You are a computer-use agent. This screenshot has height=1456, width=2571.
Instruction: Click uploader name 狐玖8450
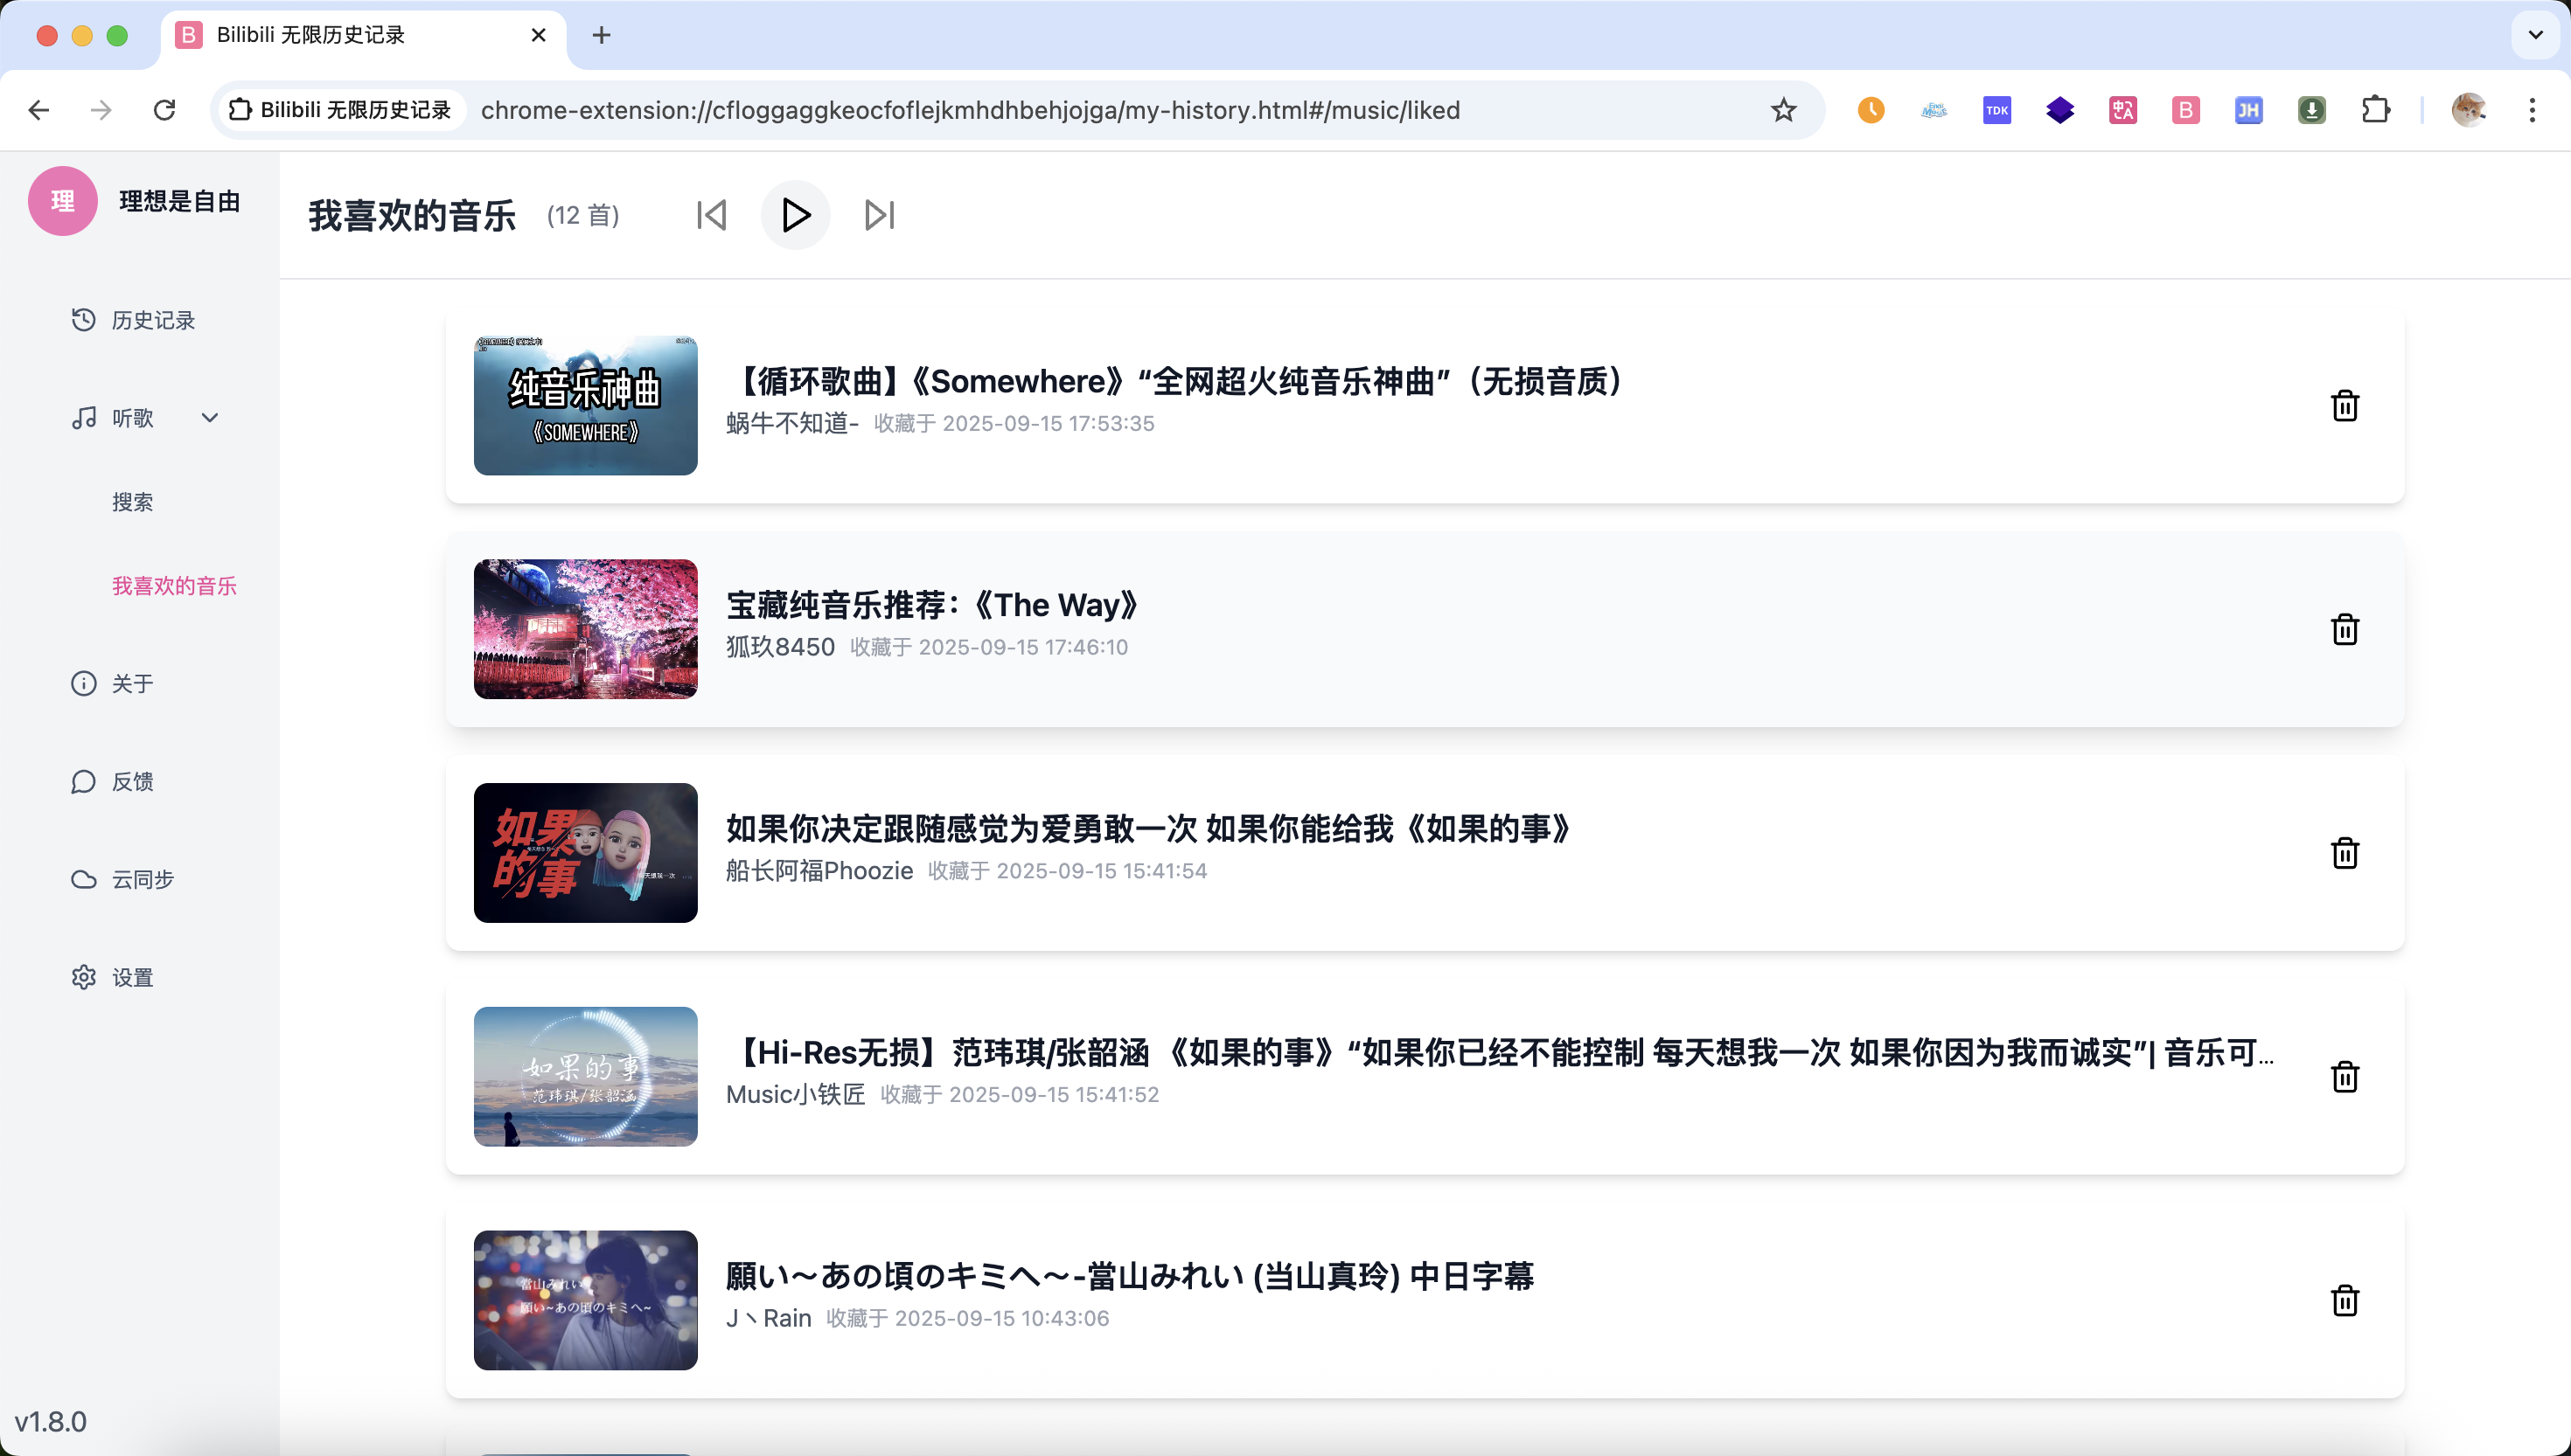click(780, 647)
